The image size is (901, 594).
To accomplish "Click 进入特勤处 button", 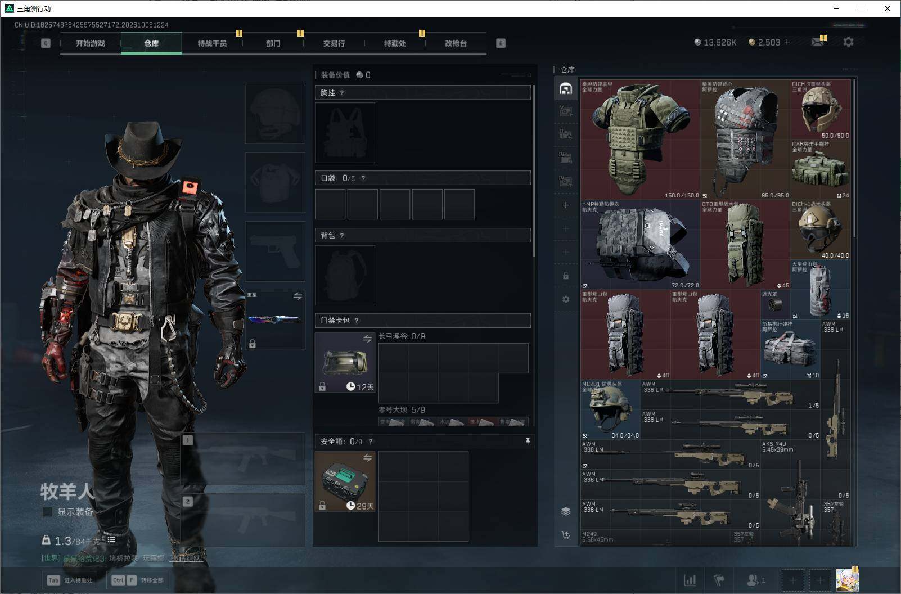I will click(70, 580).
